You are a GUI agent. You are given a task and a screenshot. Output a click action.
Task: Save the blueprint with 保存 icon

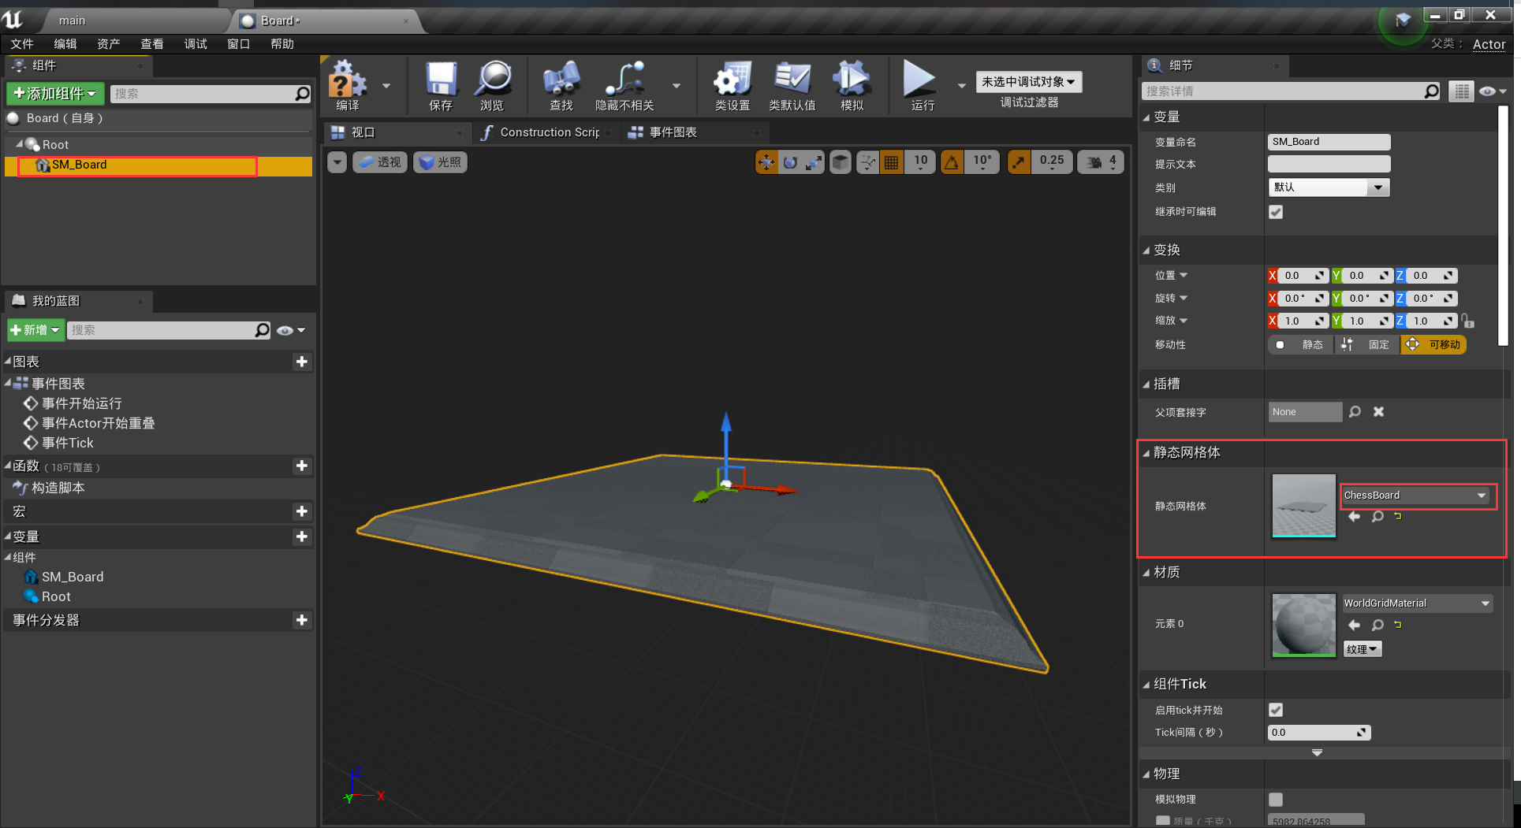pos(441,80)
